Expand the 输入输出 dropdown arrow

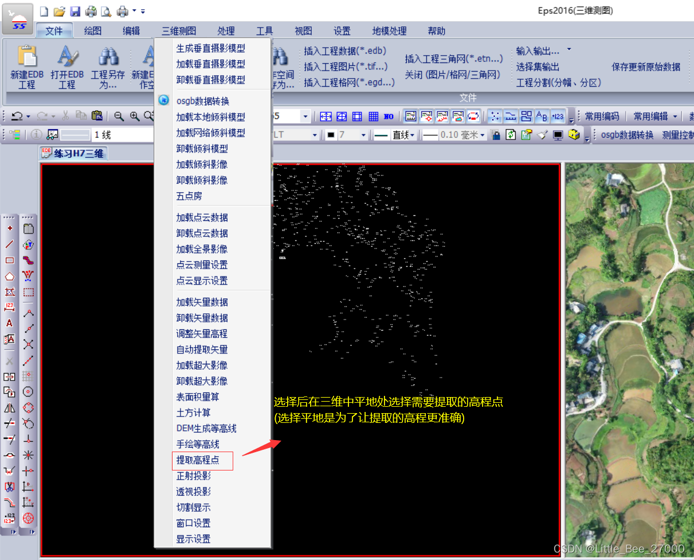pyautogui.click(x=569, y=50)
